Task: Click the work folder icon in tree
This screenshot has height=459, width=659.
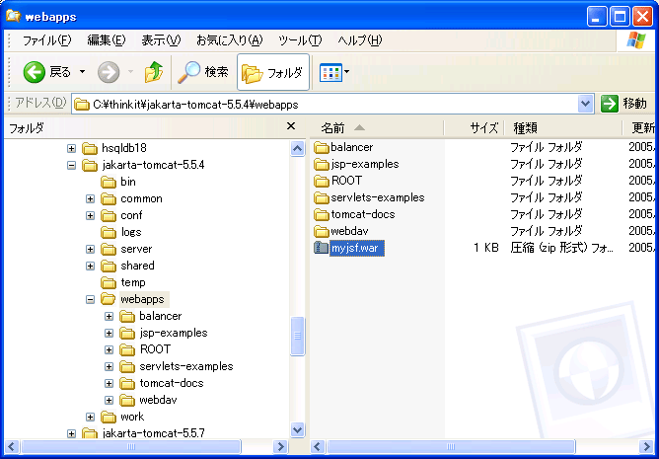Action: [x=108, y=418]
